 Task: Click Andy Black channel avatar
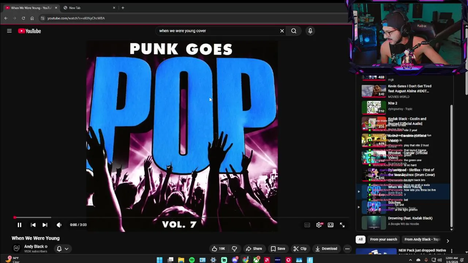tap(16, 248)
